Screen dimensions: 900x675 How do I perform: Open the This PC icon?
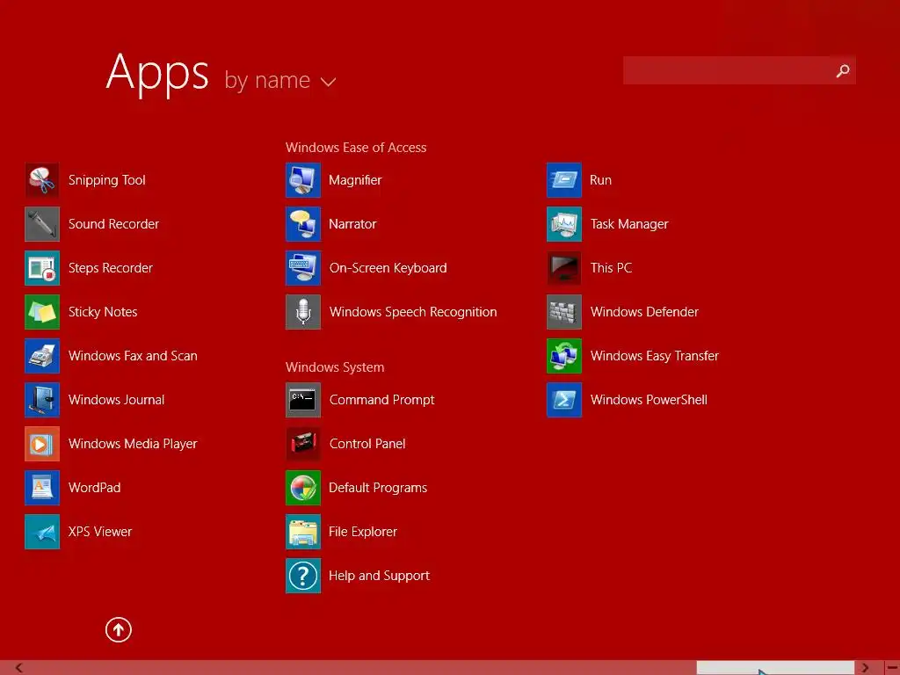pyautogui.click(x=564, y=268)
